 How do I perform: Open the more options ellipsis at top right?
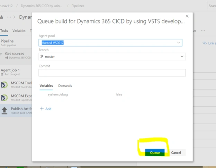coord(203,31)
